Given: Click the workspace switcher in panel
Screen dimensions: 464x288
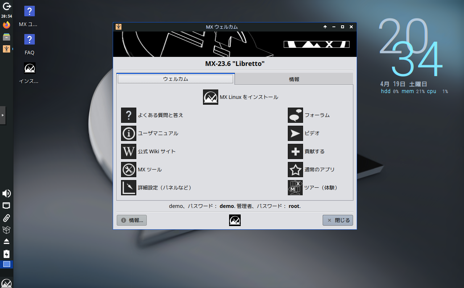Looking at the screenshot, I should (7, 264).
